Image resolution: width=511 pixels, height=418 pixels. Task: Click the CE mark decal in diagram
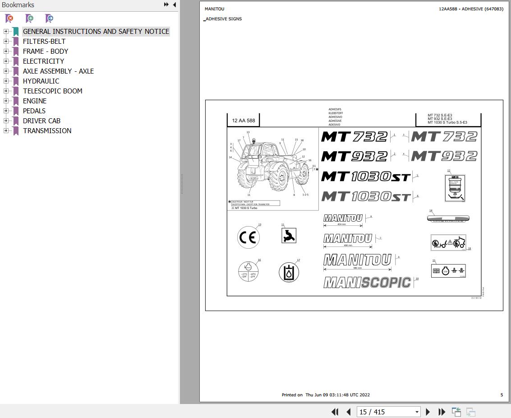click(x=249, y=237)
